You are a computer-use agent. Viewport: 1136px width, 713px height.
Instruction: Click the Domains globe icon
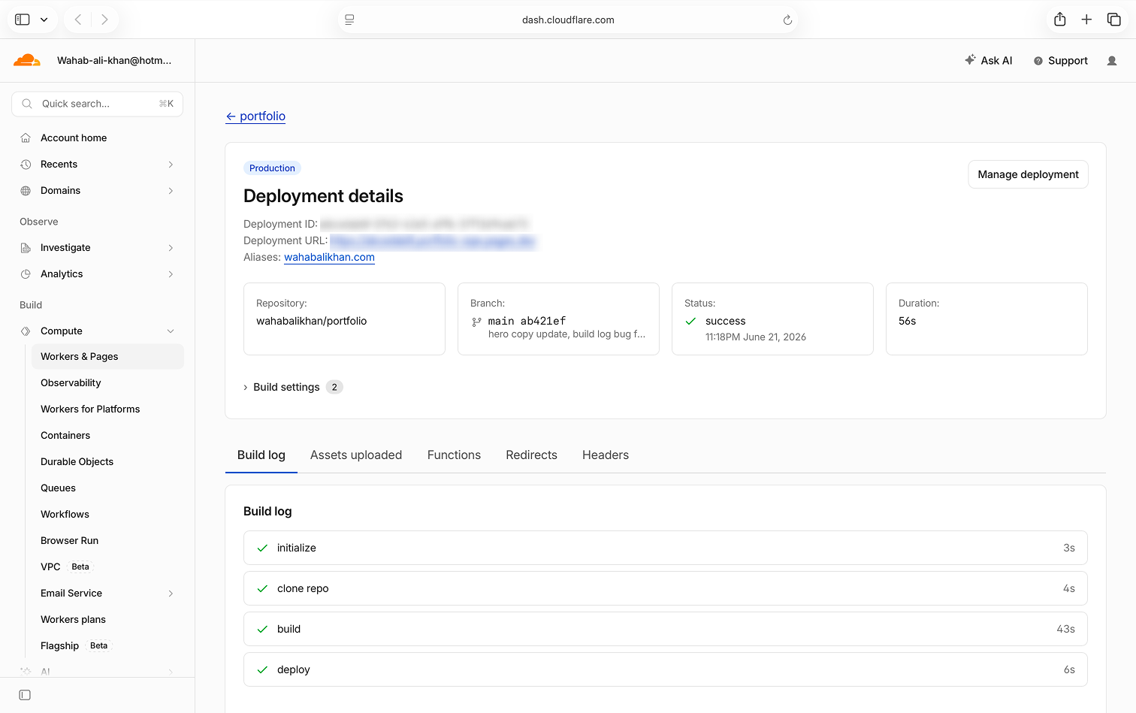point(26,191)
